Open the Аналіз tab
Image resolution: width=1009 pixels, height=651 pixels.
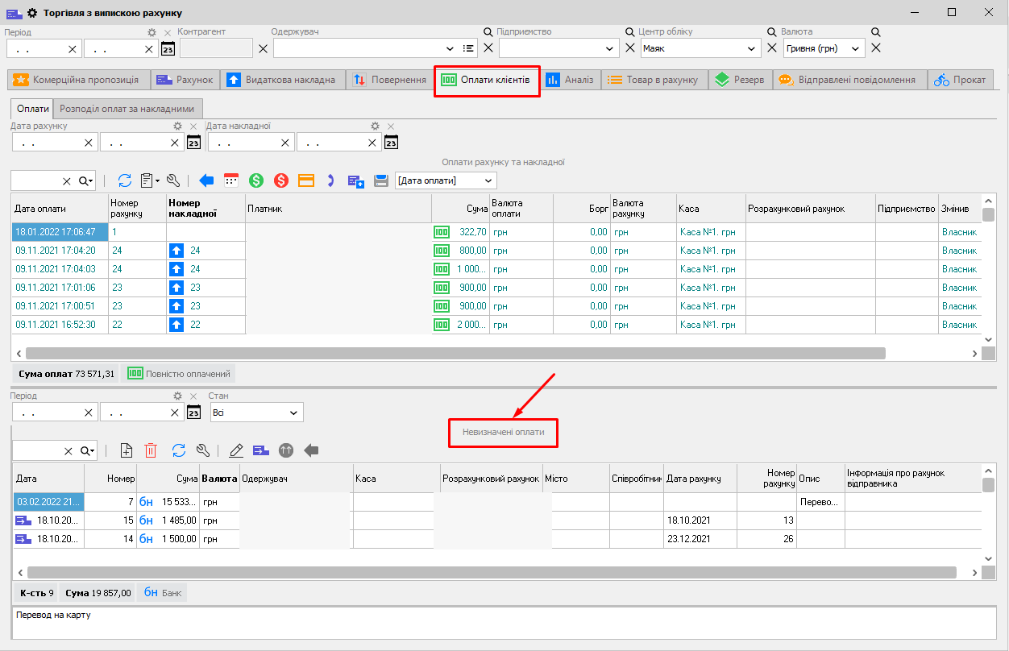click(x=570, y=80)
